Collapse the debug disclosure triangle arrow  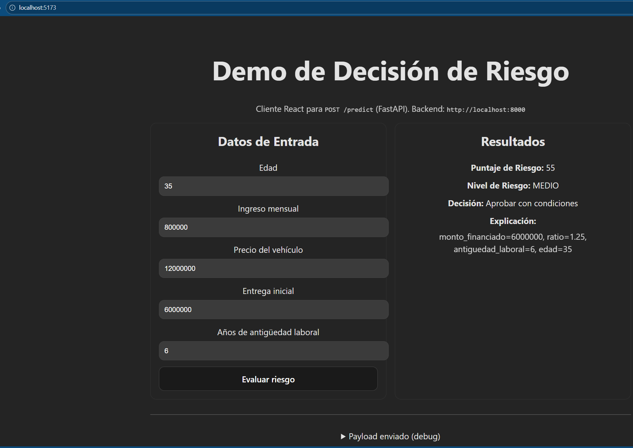pos(343,436)
